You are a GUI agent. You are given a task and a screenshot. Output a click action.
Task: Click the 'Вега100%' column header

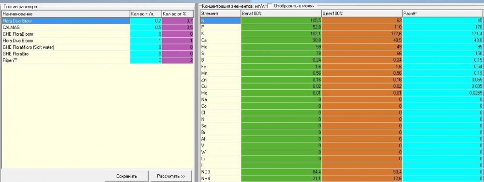[281, 14]
